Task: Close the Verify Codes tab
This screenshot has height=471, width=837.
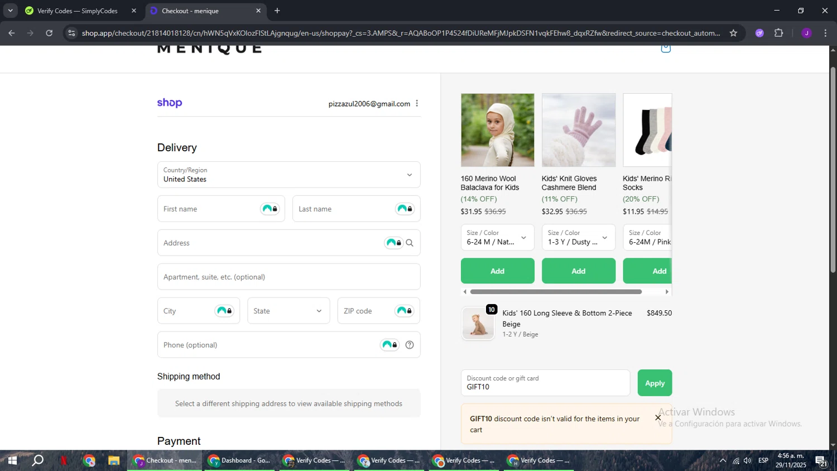Action: (134, 11)
